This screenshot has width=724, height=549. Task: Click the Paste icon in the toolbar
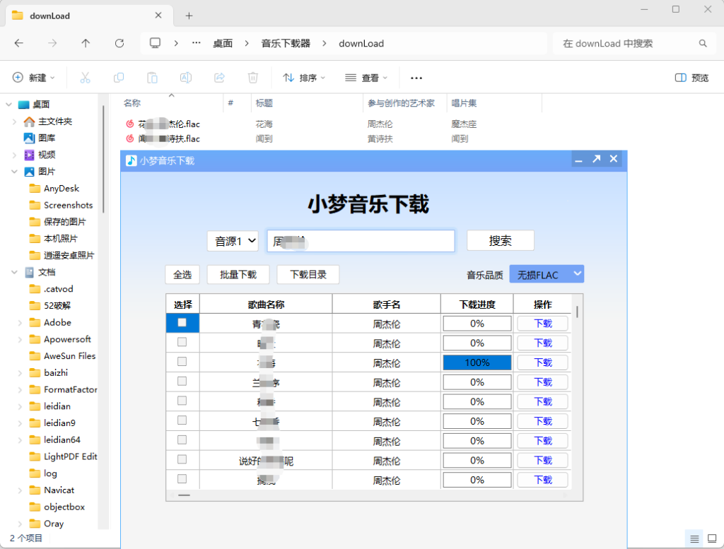(x=152, y=77)
